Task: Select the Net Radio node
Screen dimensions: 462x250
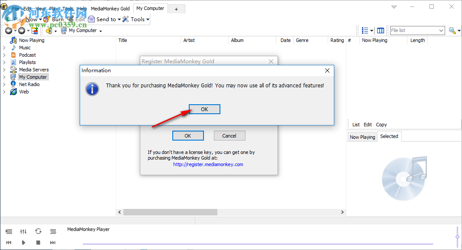Action: click(29, 84)
